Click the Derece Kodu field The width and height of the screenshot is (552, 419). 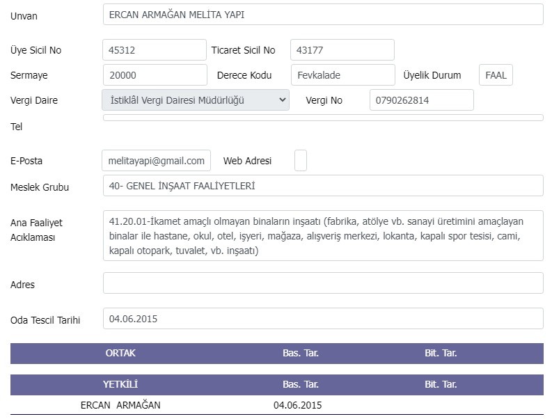pos(343,75)
